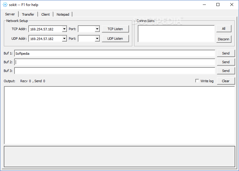The image size is (239, 171).
Task: Click inside the Connections list box
Action: [x=176, y=34]
